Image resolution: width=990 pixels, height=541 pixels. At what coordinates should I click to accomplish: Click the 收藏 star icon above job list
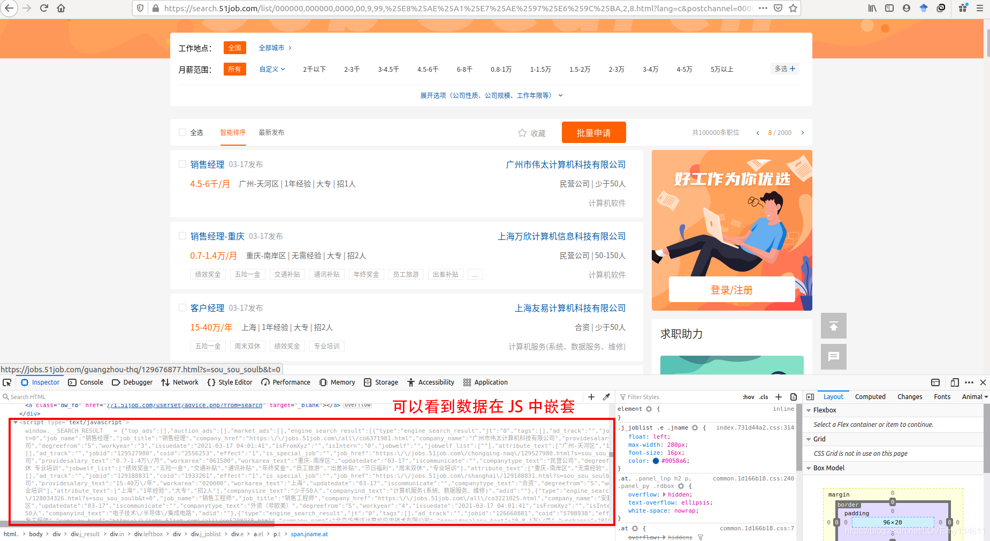click(523, 133)
